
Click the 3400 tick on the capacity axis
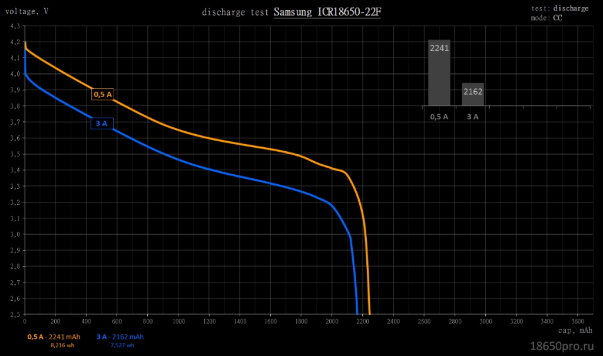coord(547,321)
